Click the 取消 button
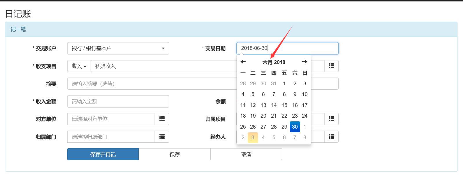This screenshot has height=175, width=463. [246, 155]
